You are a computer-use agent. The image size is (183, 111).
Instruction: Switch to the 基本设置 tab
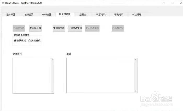(11, 15)
